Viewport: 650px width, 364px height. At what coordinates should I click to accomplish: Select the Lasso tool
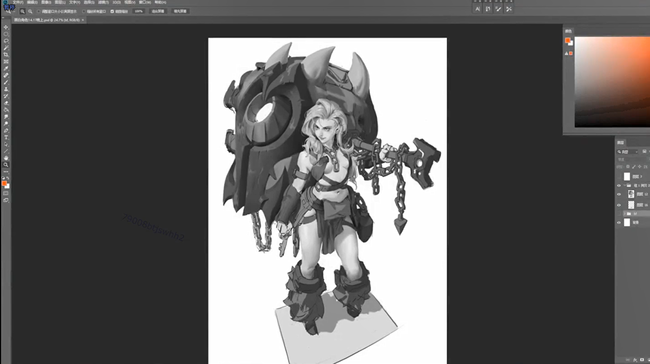6,41
